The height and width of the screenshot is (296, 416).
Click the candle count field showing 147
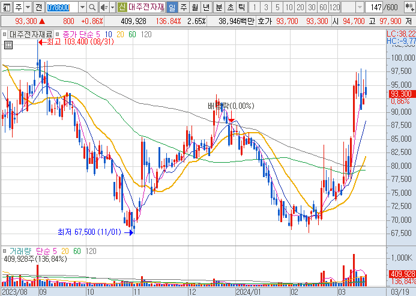coord(374,7)
